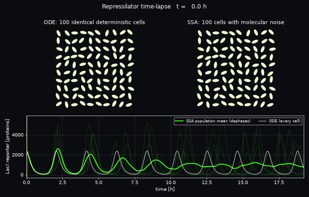Click the 10.0 tick on time axis
Viewport: 309px width, 197px height.
pyautogui.click(x=170, y=182)
